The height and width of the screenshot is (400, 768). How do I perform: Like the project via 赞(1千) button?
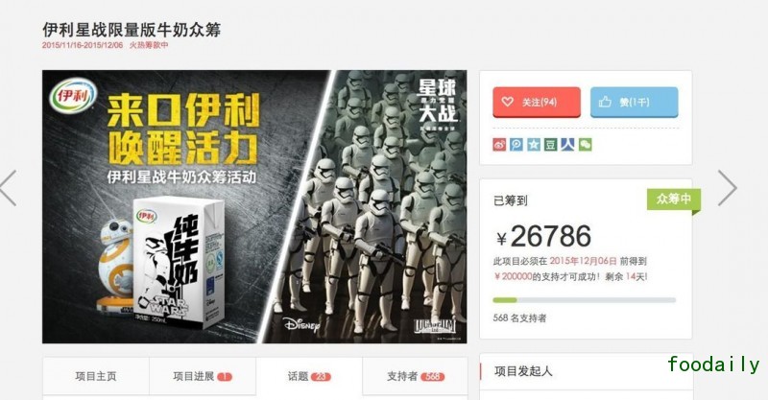coord(635,102)
